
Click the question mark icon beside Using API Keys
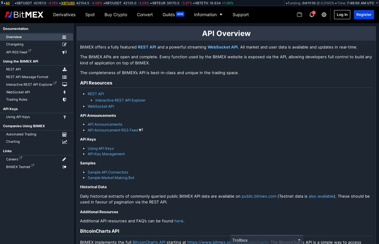pos(64,117)
